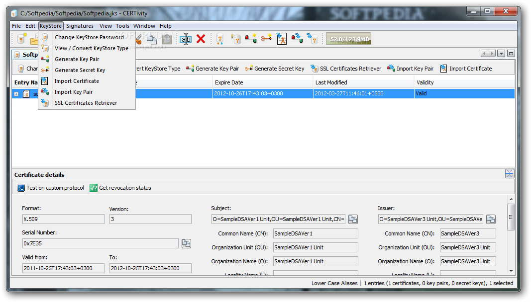Click the Import Certificate keystore toolbar button
This screenshot has height=302, width=531.
466,69
